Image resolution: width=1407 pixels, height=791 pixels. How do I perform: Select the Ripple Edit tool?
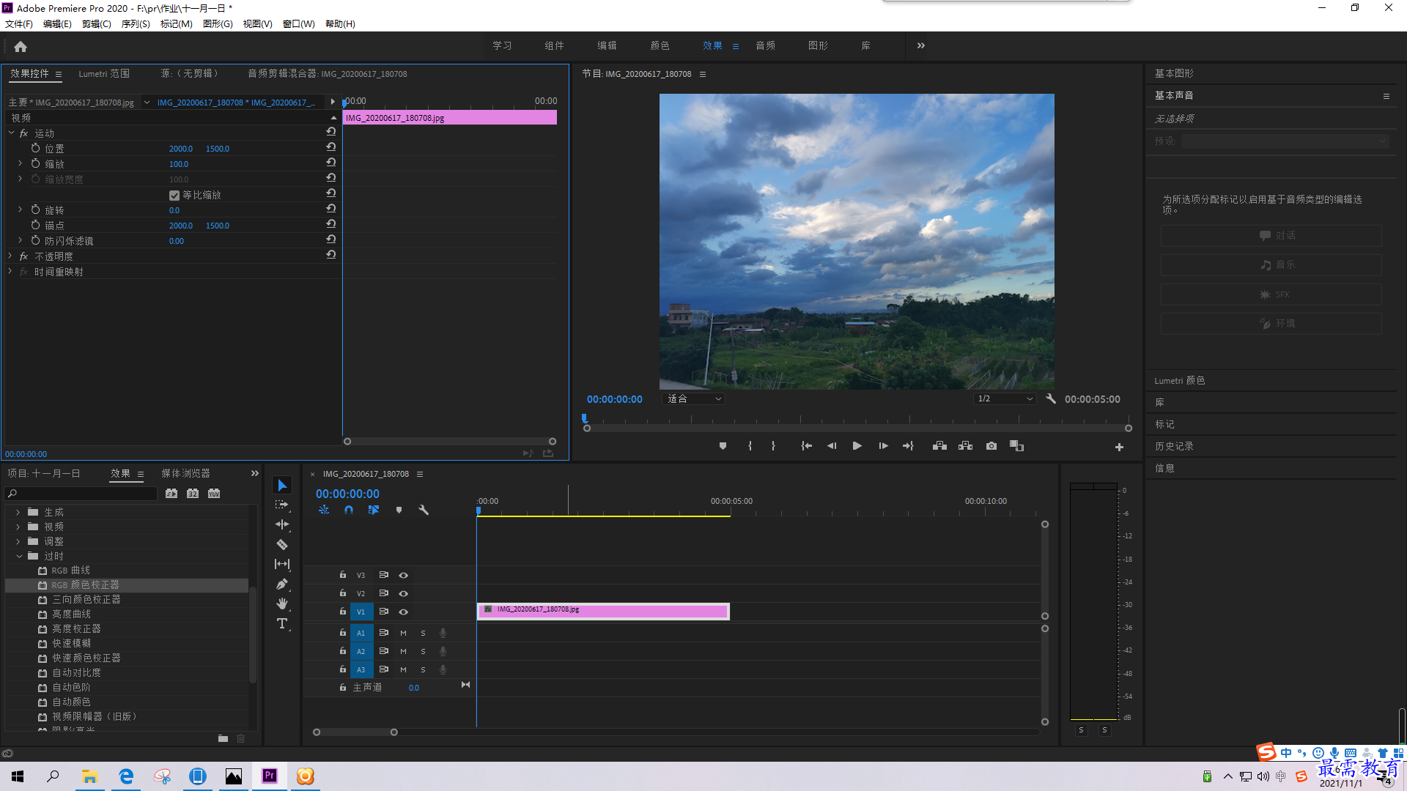(x=282, y=524)
